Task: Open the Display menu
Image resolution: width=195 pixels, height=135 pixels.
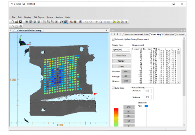Action: point(27,17)
